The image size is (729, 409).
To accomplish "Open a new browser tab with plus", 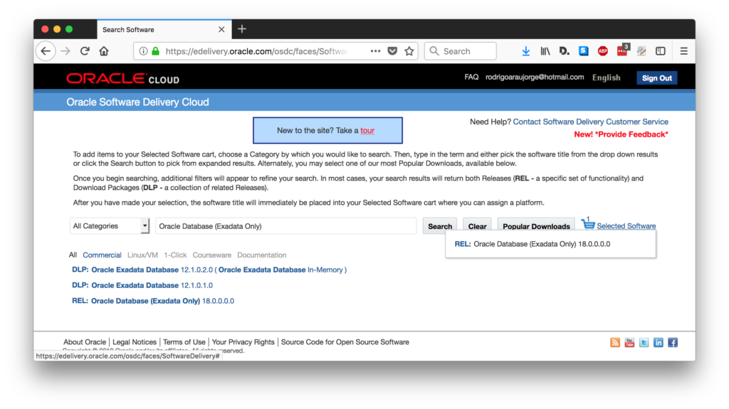I will click(242, 29).
